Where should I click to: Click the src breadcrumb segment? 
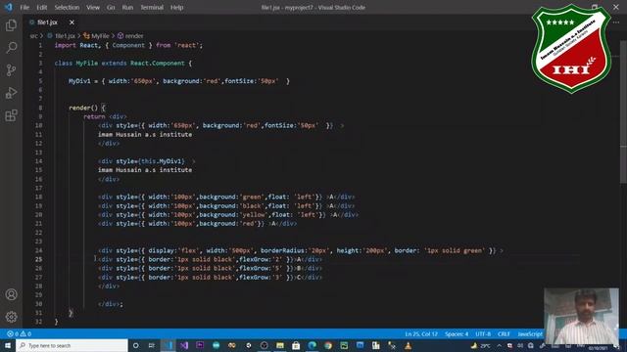(33, 36)
